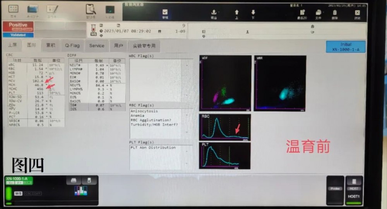The image size is (387, 209).
Task: Click the Initial XN-1000-1-A button
Action: pyautogui.click(x=346, y=47)
